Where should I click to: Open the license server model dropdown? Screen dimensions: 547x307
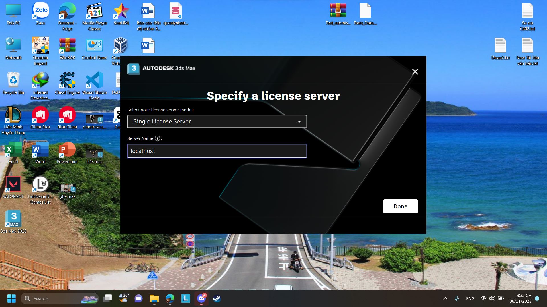pyautogui.click(x=217, y=121)
